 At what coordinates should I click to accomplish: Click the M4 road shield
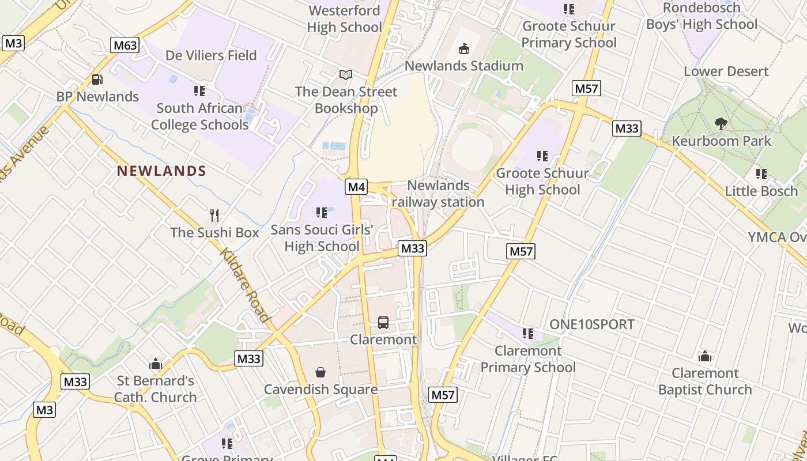coord(356,187)
